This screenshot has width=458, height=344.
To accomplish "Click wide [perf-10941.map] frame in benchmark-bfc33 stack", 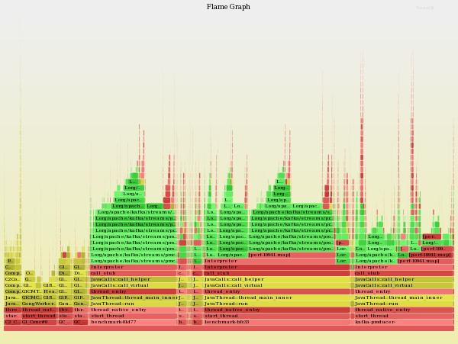I will pos(290,255).
